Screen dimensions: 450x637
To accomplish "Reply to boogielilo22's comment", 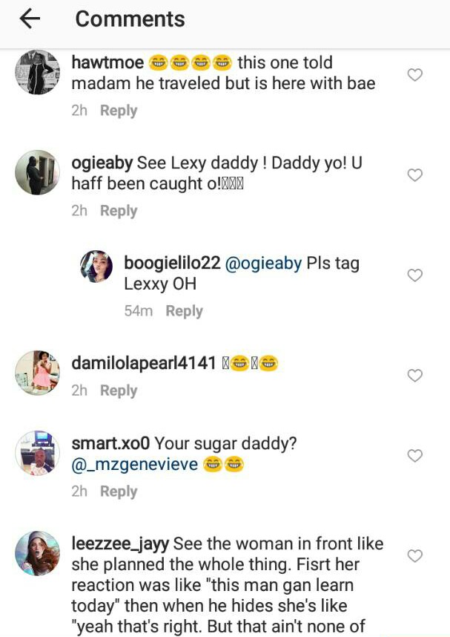I will click(x=184, y=311).
